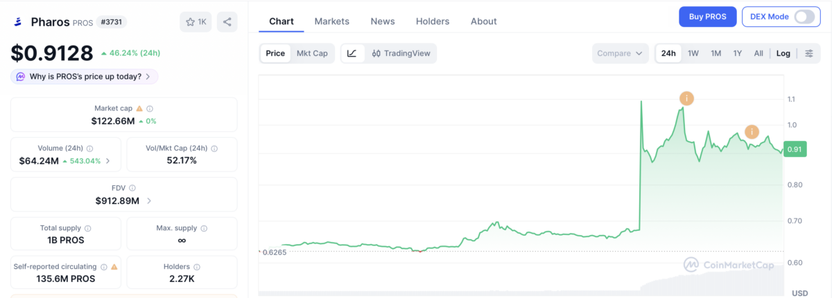Click the 135.6M PROS circulating value
This screenshot has height=298, width=832.
66,279
